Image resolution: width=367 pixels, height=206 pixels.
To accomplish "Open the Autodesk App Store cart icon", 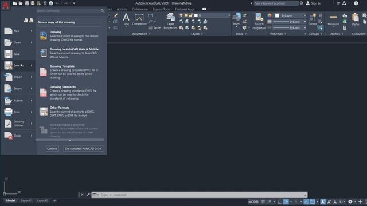I will 338,3.
